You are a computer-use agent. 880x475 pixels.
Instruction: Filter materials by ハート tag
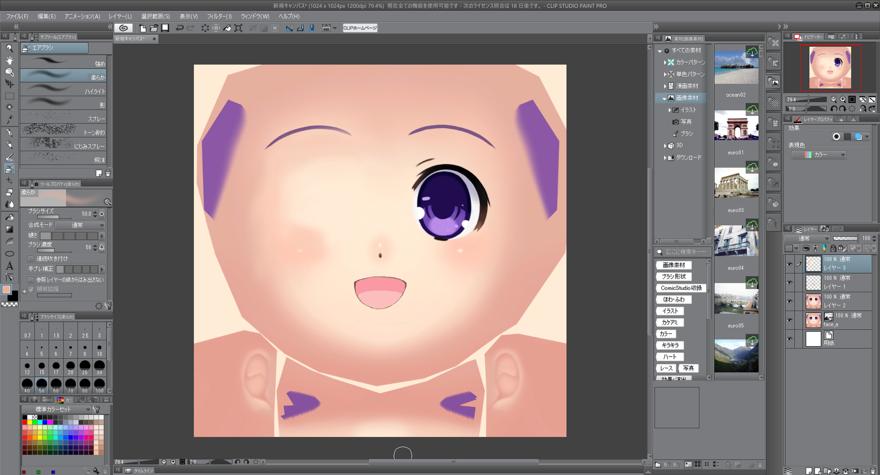(x=670, y=357)
